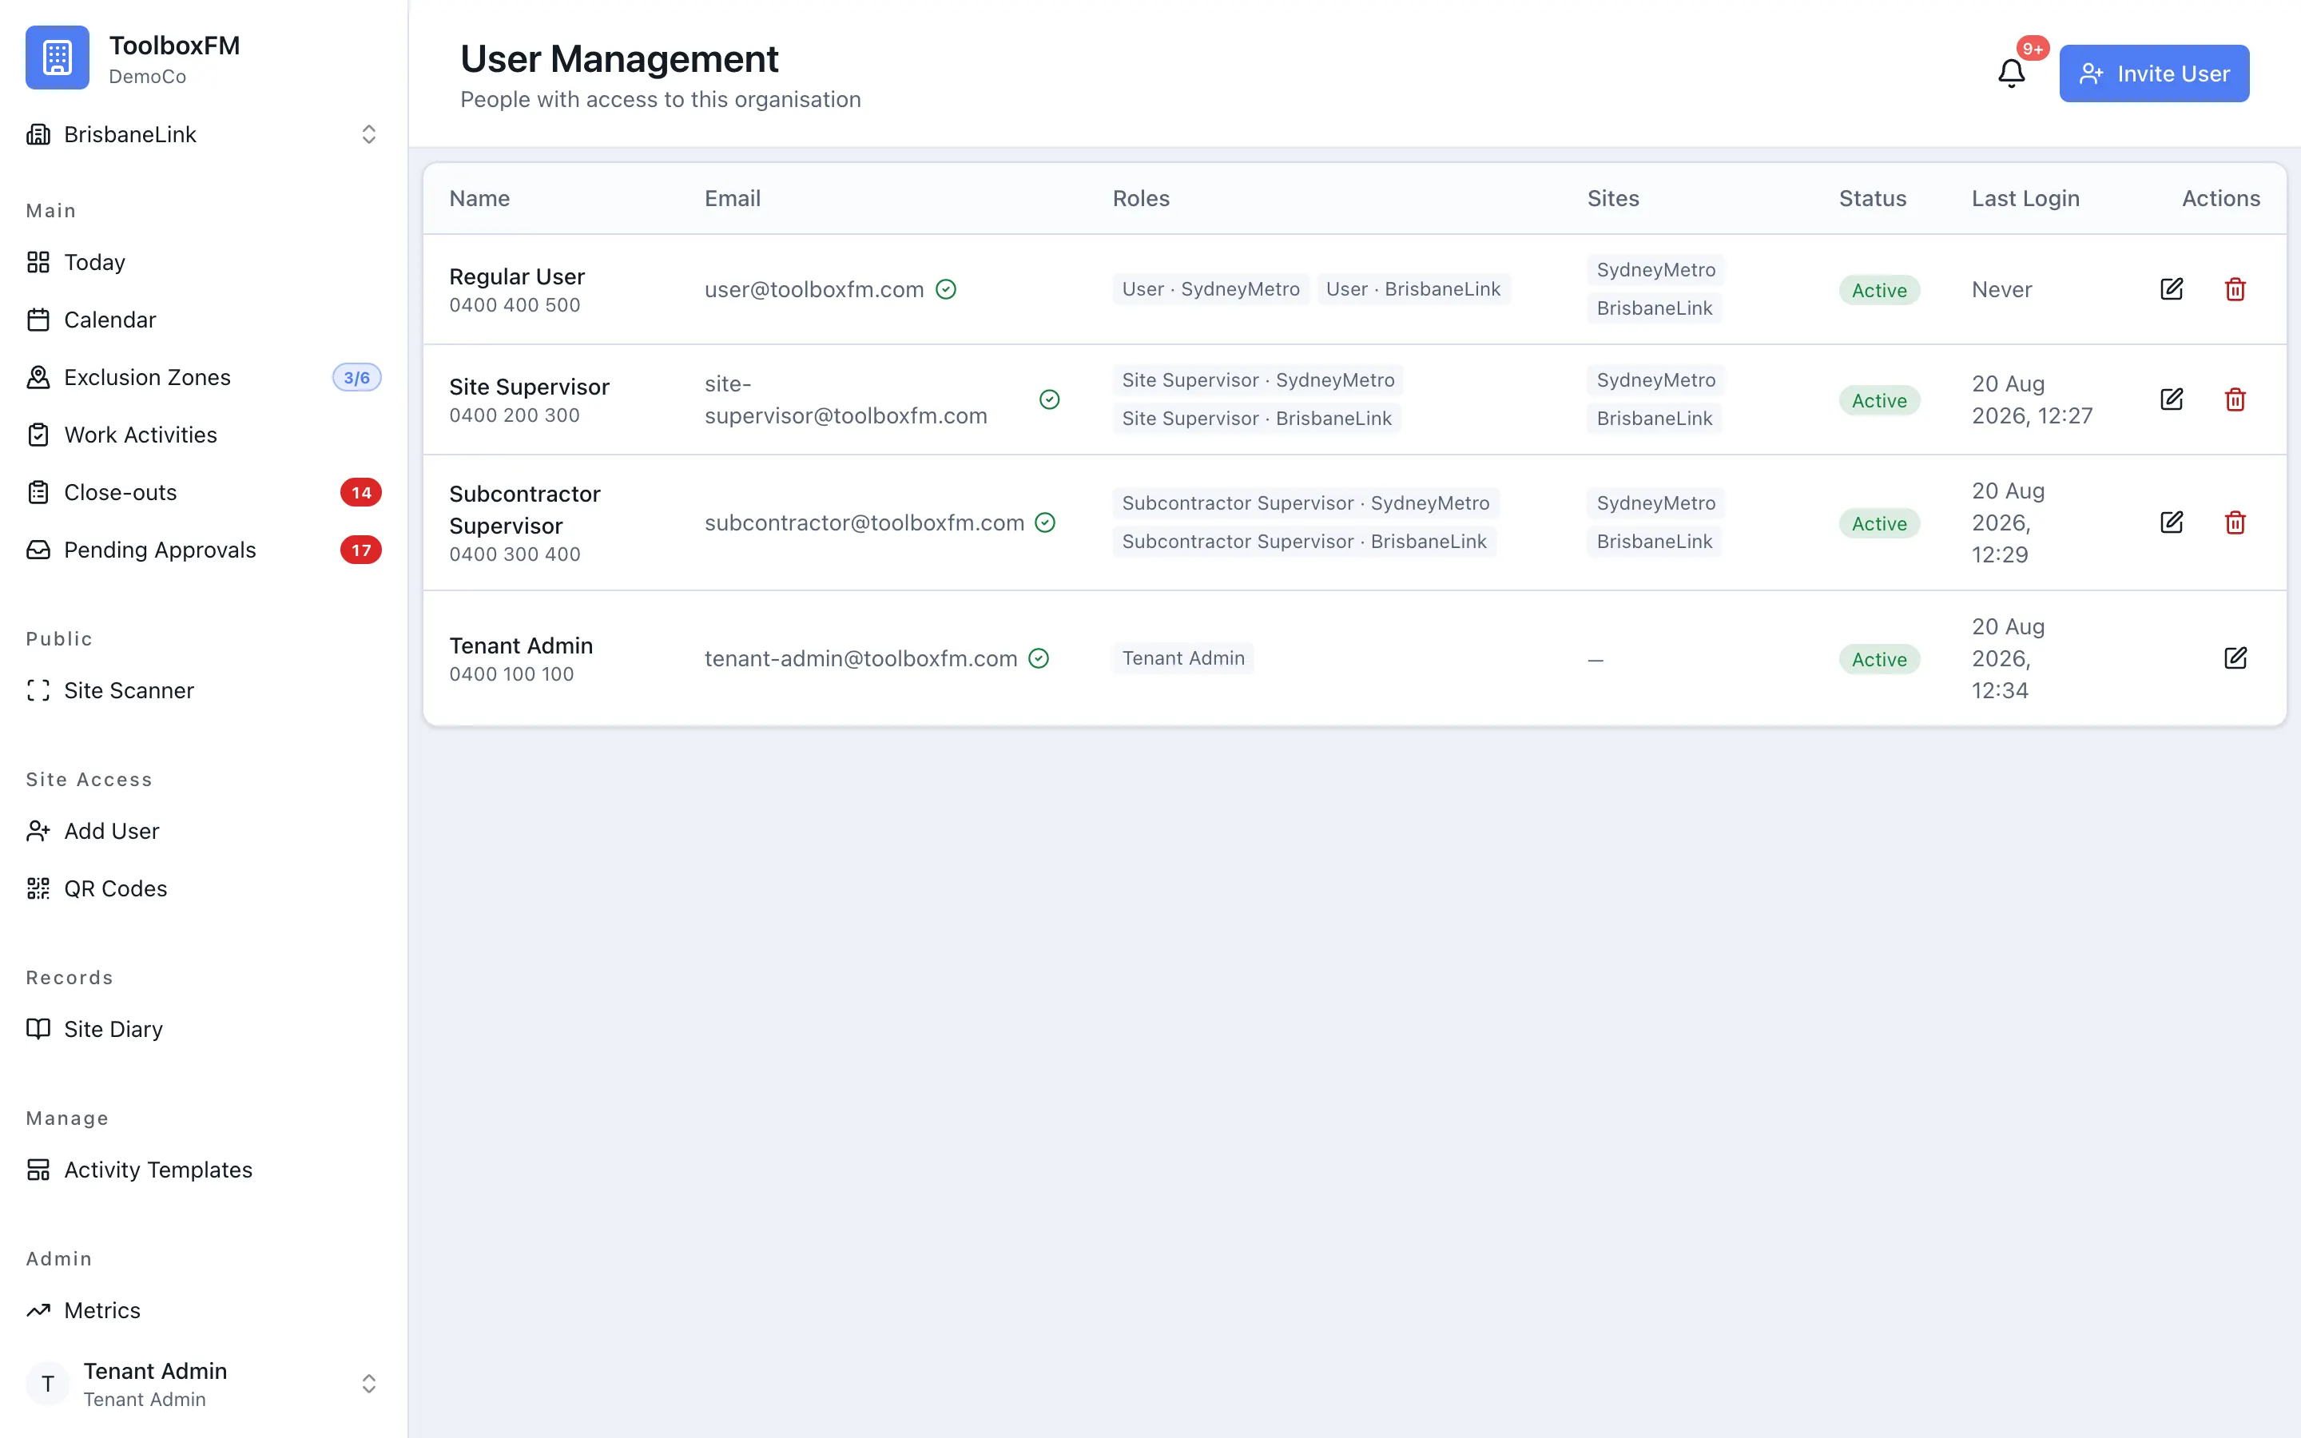Edit the Site Supervisor row
2301x1438 pixels.
(2172, 399)
